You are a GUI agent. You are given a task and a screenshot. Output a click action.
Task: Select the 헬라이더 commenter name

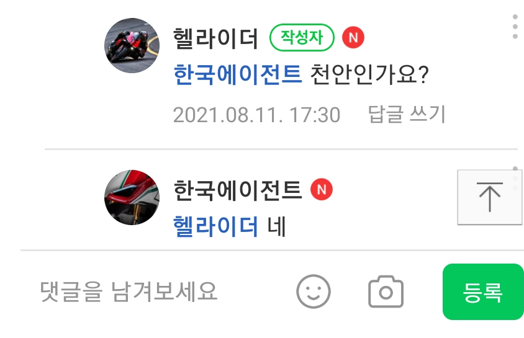tap(215, 38)
